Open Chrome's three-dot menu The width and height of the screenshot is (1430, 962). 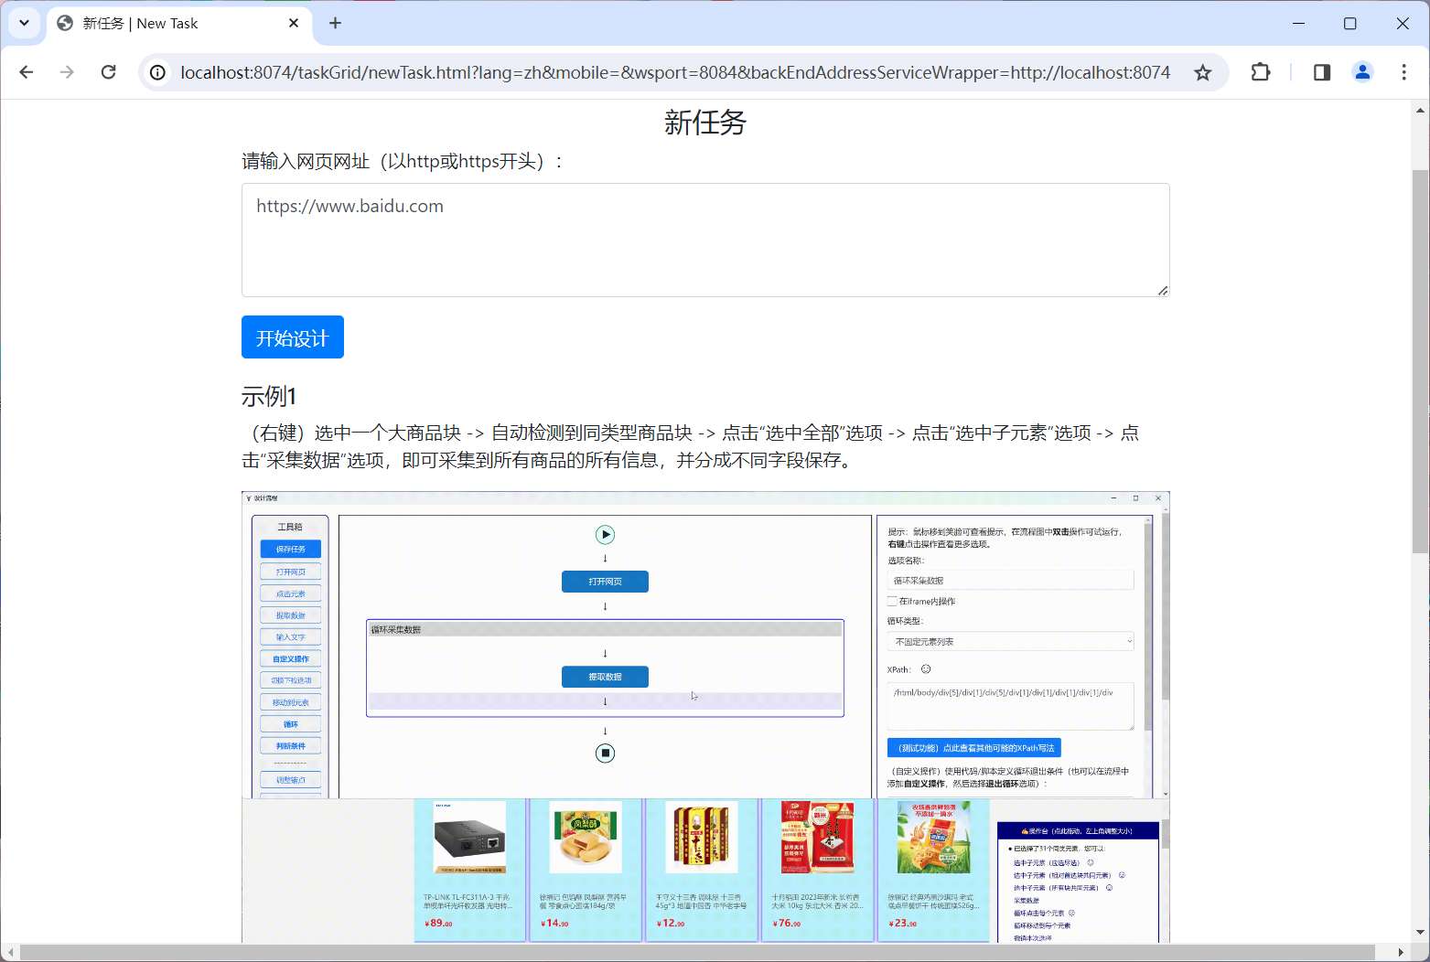pos(1405,72)
